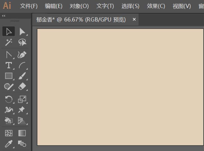Select the Magic Wand tool
This screenshot has width=204, height=151.
(8, 42)
